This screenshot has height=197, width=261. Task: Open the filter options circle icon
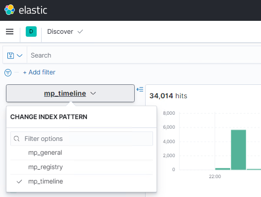point(8,72)
